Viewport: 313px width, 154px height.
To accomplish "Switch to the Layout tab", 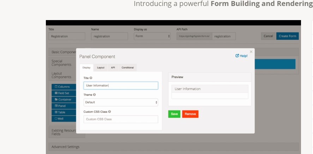I will [101, 67].
